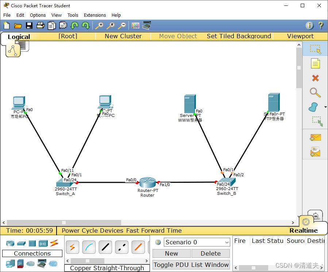
Task: Select the red X Delete tool
Action: [x=315, y=78]
